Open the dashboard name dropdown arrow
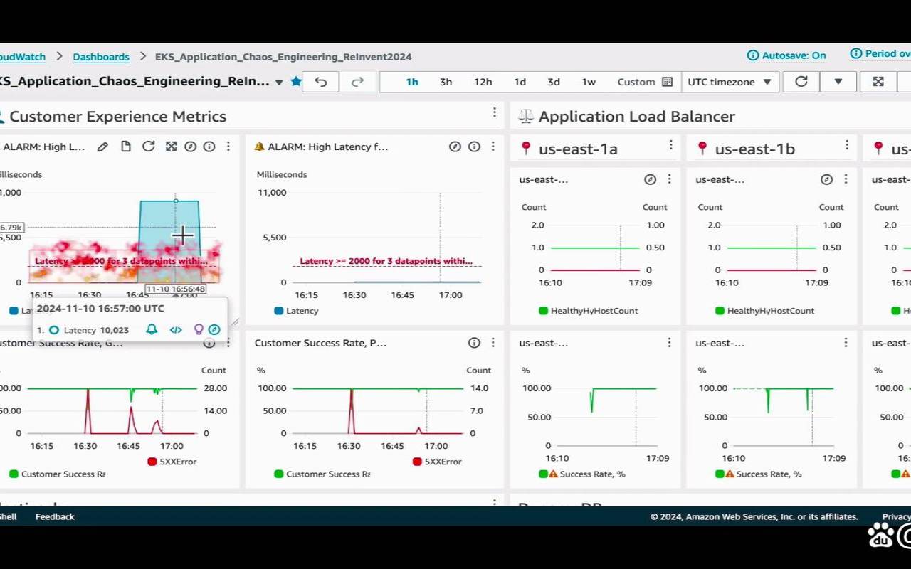 [x=279, y=82]
